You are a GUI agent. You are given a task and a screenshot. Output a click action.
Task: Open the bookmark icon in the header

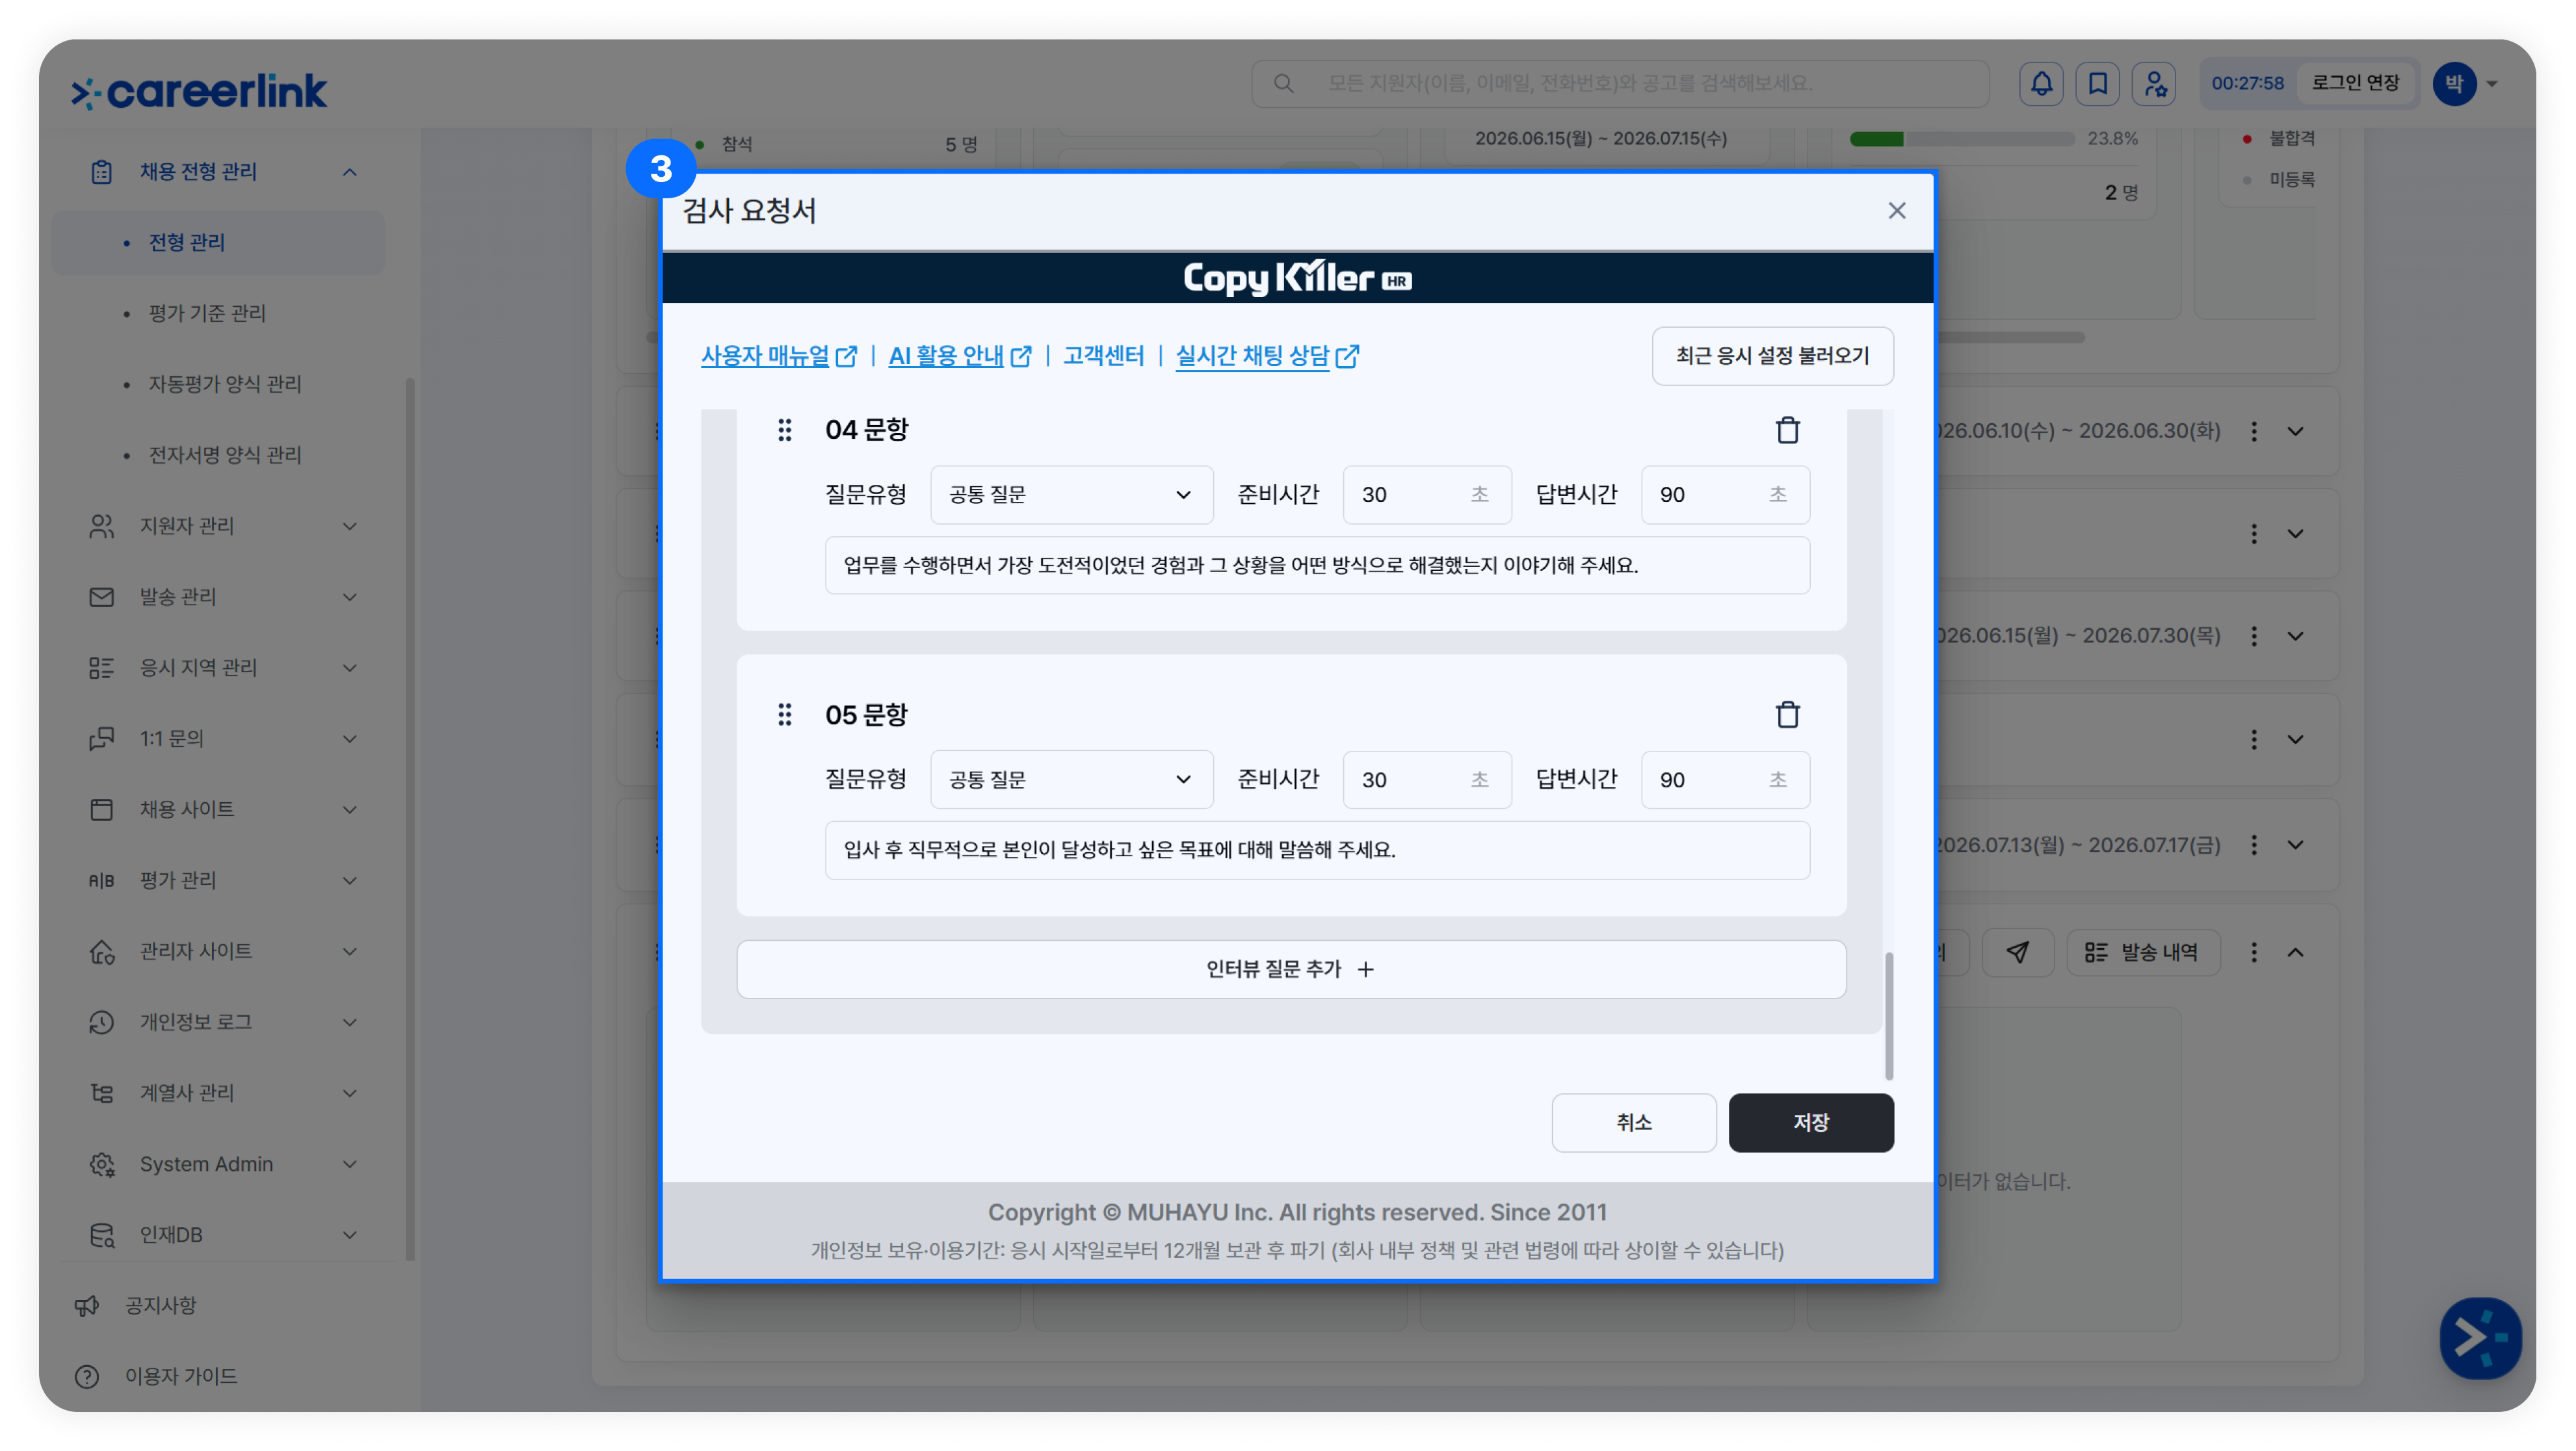[2097, 83]
